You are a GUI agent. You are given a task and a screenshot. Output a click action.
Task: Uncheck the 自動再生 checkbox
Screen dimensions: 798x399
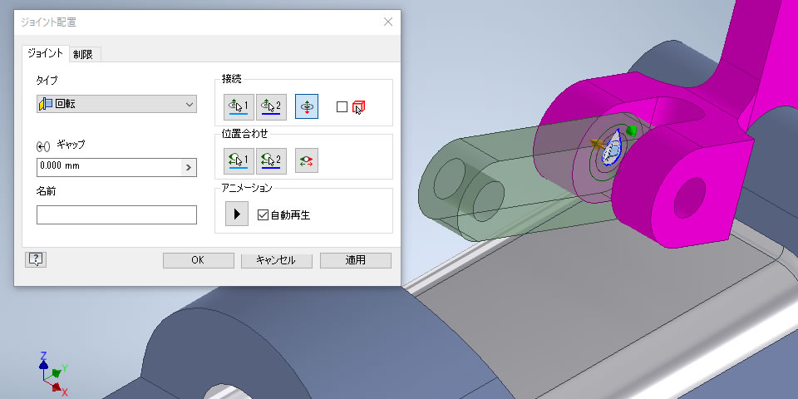point(263,214)
